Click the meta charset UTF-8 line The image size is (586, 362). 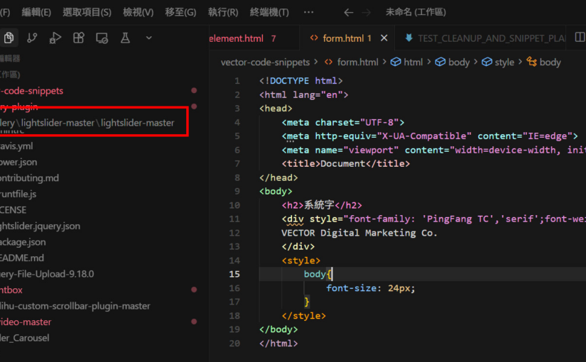(343, 123)
